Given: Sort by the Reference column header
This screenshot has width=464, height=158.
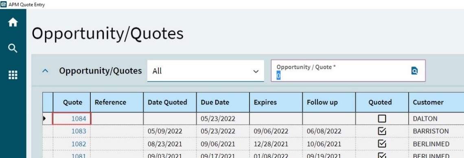Looking at the screenshot, I should (117, 102).
